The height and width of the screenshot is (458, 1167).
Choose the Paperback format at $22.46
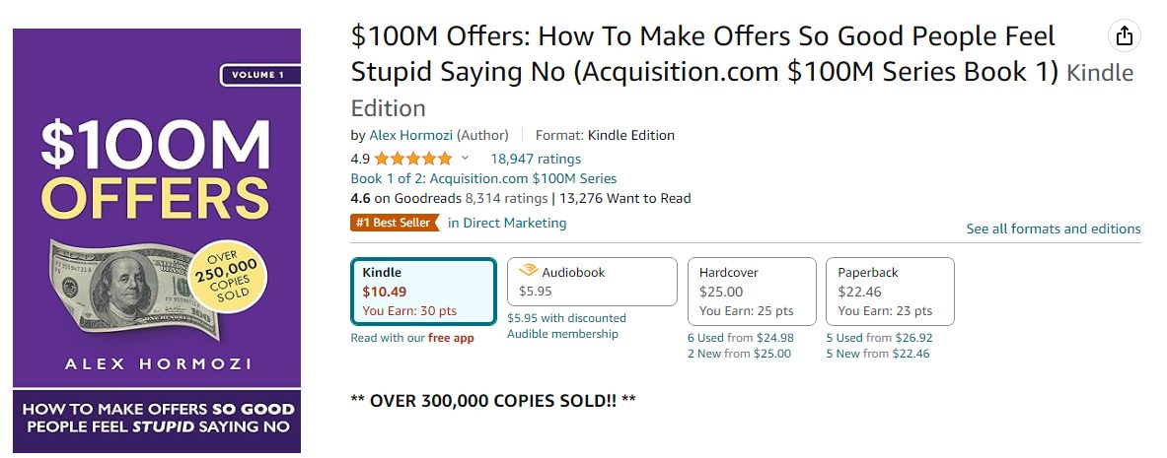(890, 292)
